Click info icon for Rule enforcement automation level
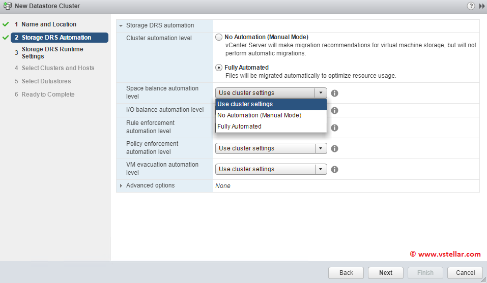The image size is (487, 283). click(334, 128)
